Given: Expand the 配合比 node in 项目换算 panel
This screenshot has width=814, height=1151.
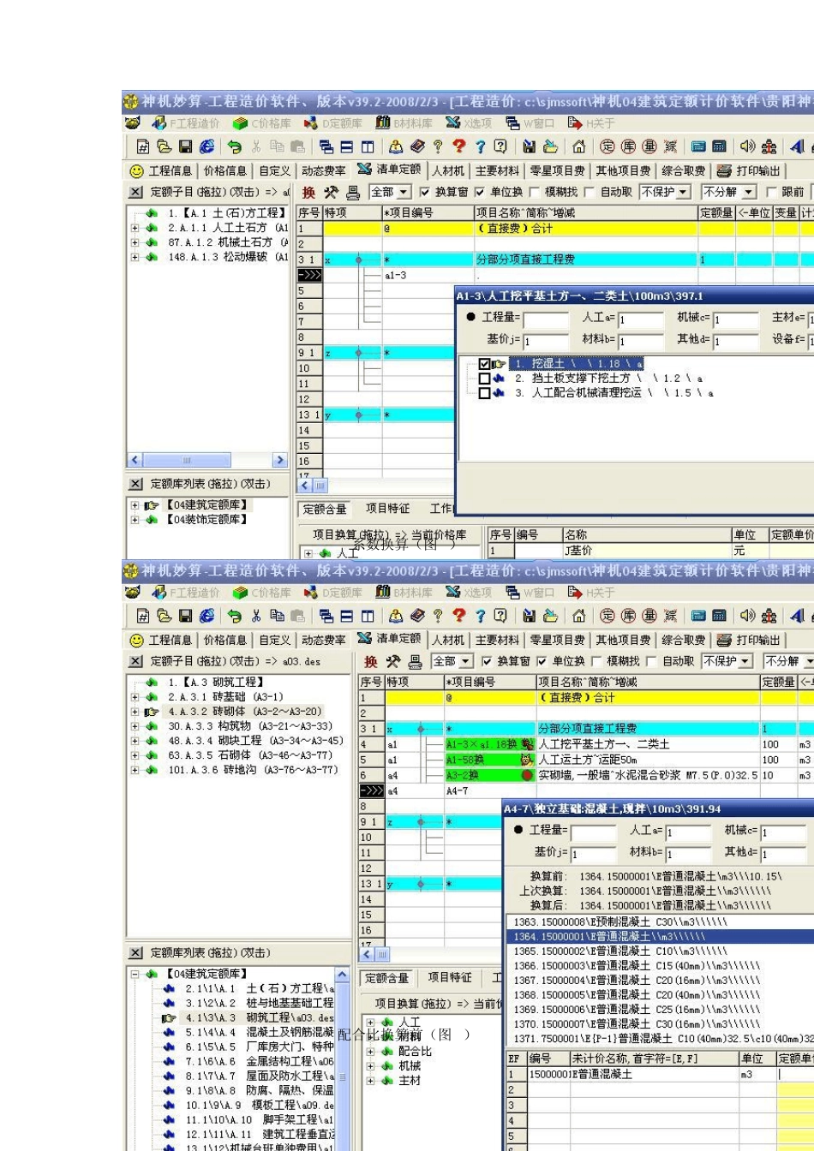Looking at the screenshot, I should point(369,1052).
